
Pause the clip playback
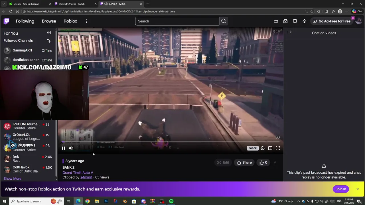64,148
